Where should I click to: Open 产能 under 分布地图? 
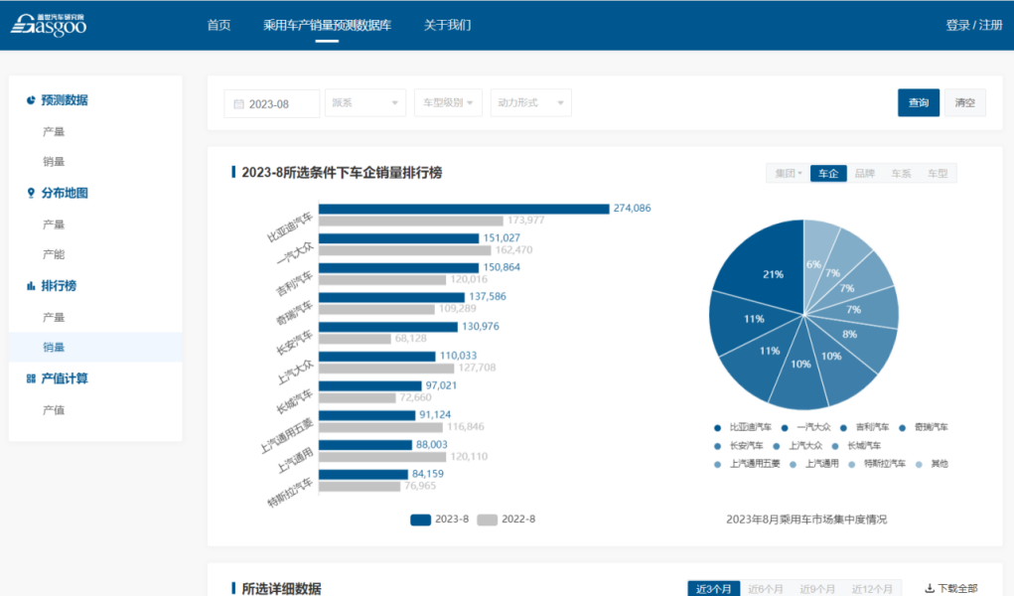pyautogui.click(x=54, y=254)
